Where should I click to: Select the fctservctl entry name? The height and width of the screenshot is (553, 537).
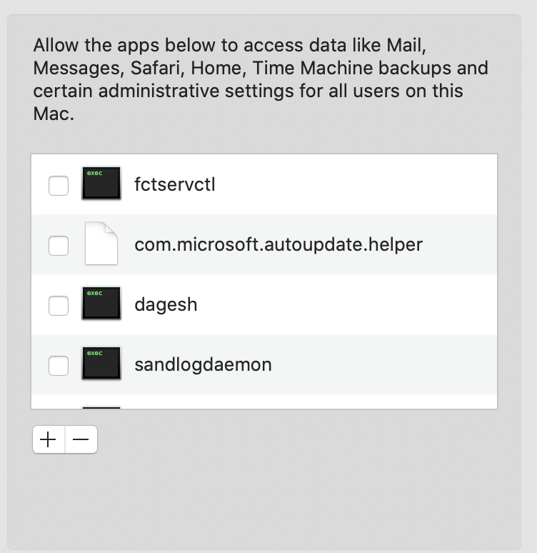175,185
